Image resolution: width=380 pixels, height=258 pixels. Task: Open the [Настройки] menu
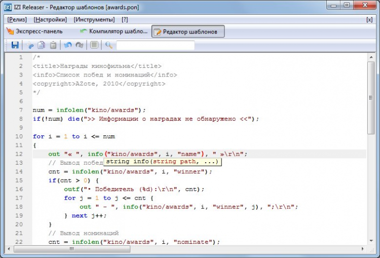(50, 20)
